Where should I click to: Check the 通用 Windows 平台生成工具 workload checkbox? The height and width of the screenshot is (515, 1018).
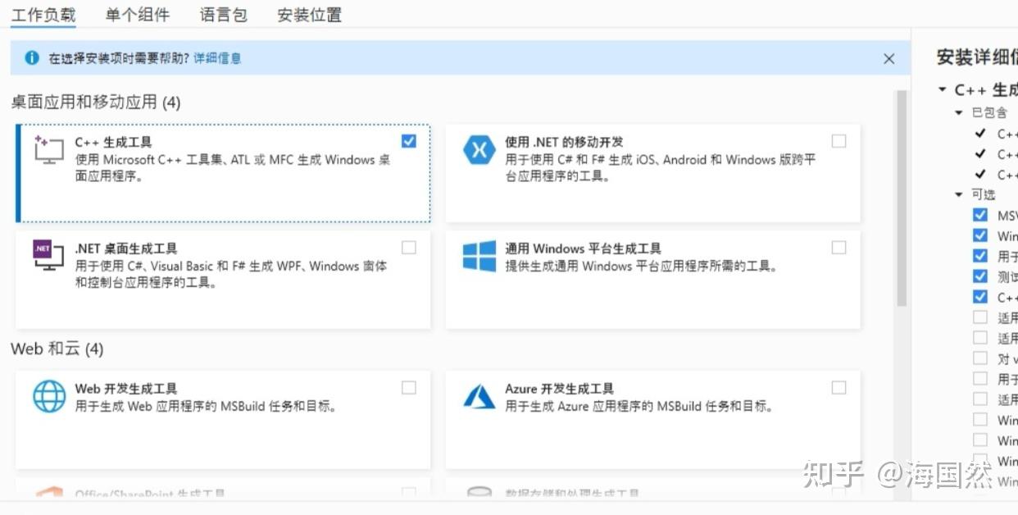(x=838, y=247)
